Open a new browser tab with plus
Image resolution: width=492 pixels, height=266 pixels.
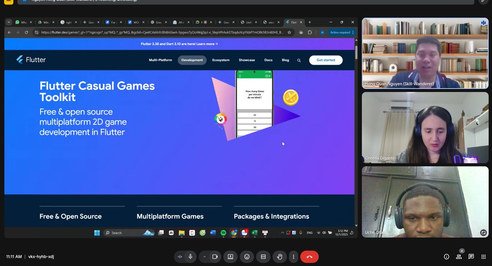point(310,22)
